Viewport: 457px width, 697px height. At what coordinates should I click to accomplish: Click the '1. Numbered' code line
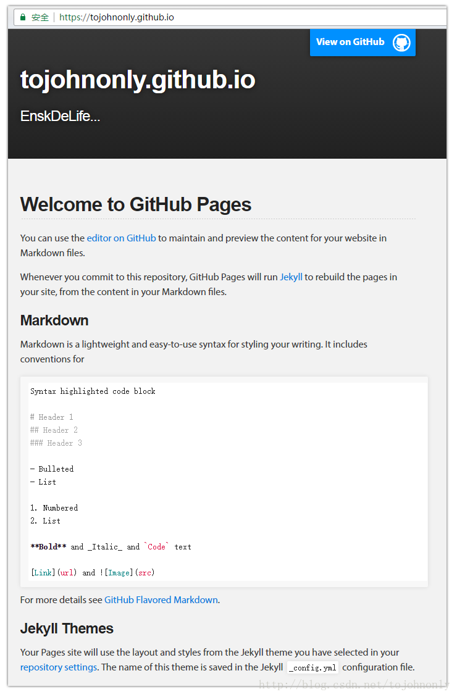point(54,508)
